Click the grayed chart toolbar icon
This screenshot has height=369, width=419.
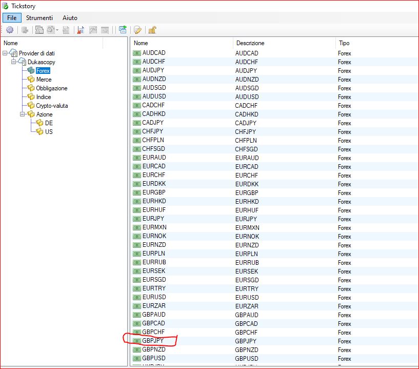click(x=93, y=30)
